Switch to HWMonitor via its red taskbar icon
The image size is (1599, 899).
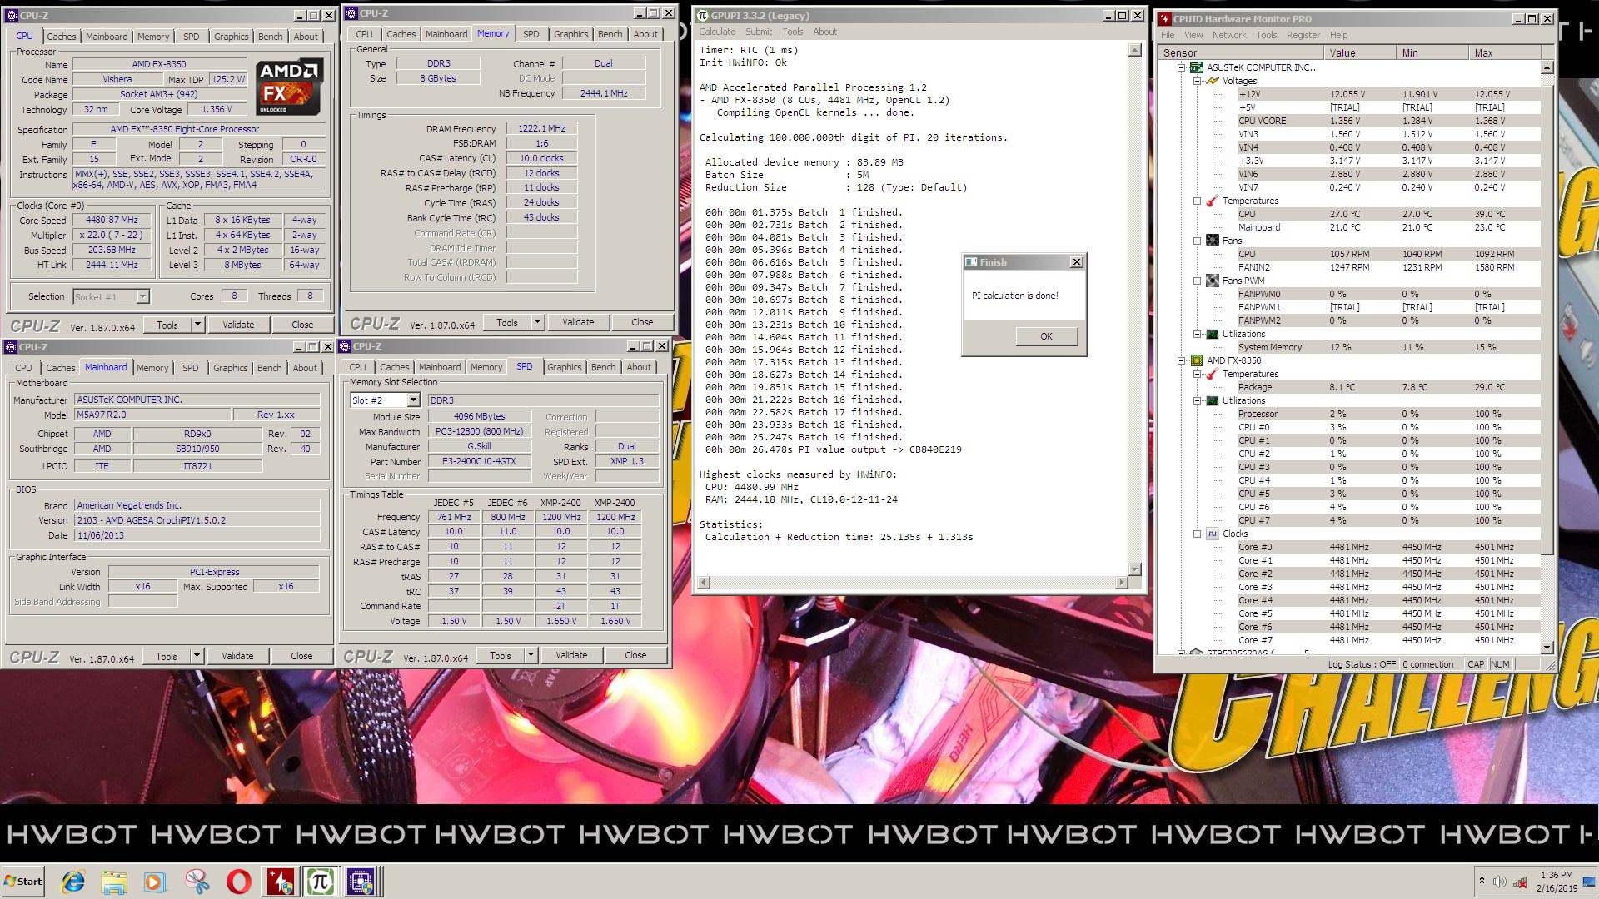pyautogui.click(x=280, y=882)
